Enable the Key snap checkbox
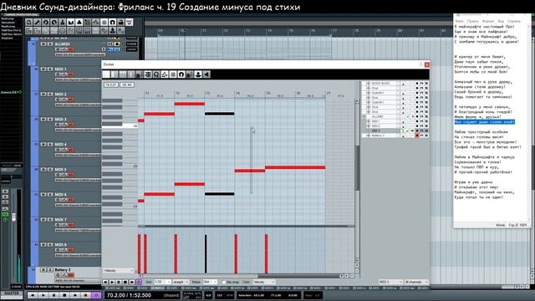 coord(224,283)
